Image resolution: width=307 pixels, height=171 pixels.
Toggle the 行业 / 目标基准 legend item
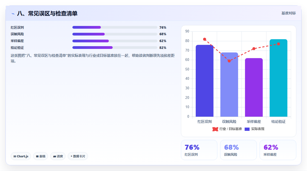click(227, 129)
